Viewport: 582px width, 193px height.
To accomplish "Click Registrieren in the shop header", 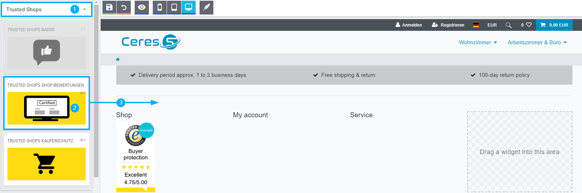I will click(x=448, y=25).
